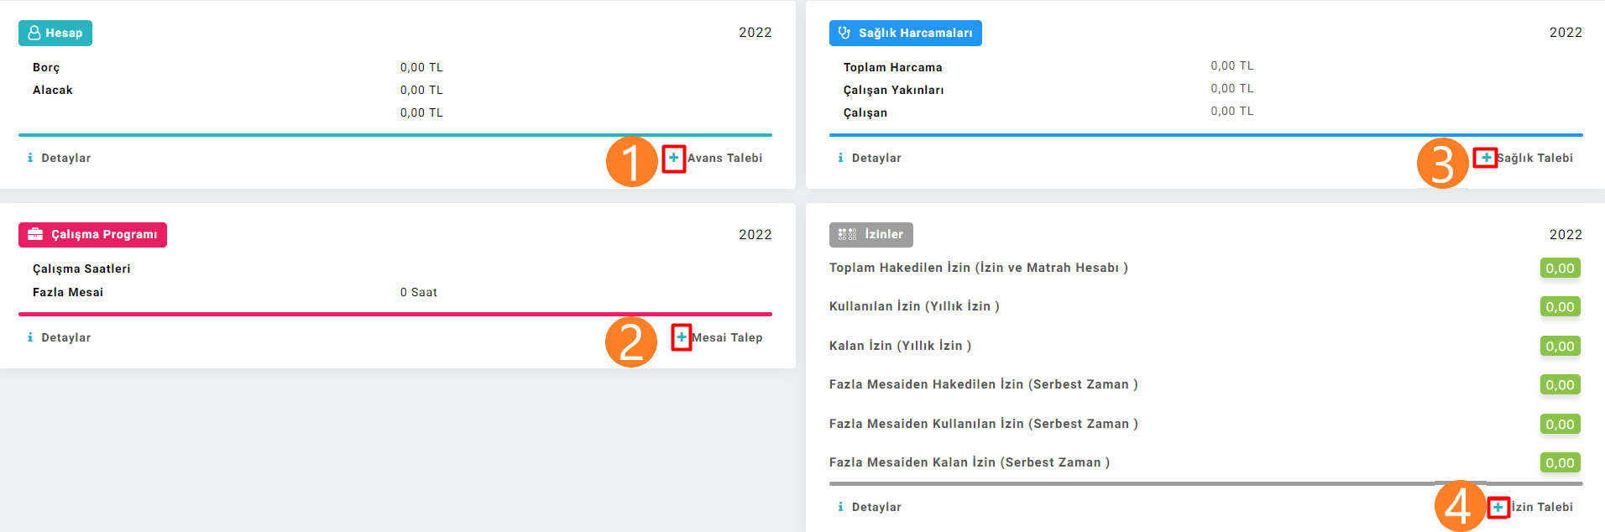Select the Hesap card header badge
Image resolution: width=1605 pixels, height=532 pixels.
(x=55, y=33)
